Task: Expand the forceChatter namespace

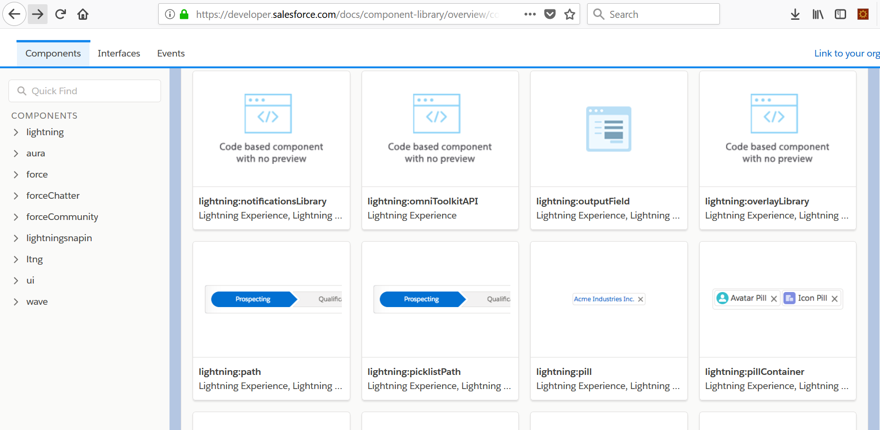Action: pyautogui.click(x=16, y=196)
